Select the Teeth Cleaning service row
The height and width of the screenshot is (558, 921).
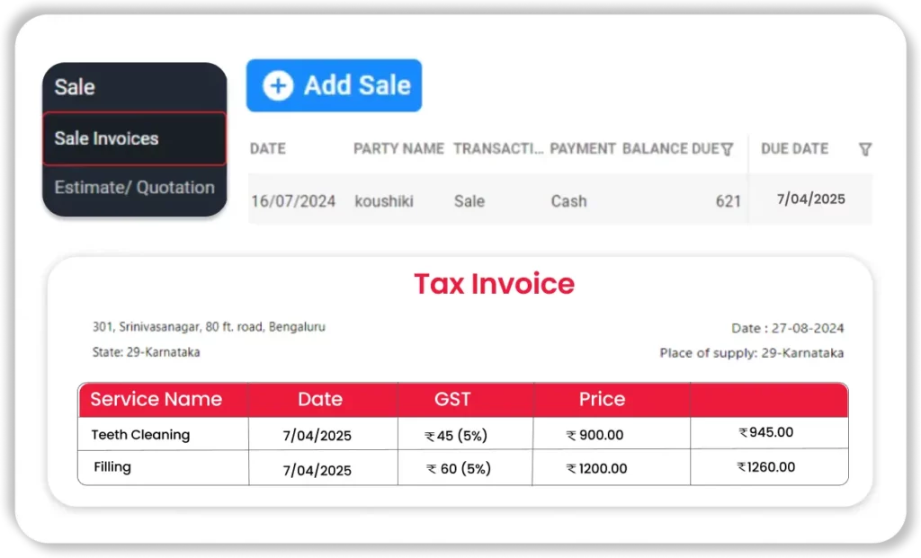[140, 435]
